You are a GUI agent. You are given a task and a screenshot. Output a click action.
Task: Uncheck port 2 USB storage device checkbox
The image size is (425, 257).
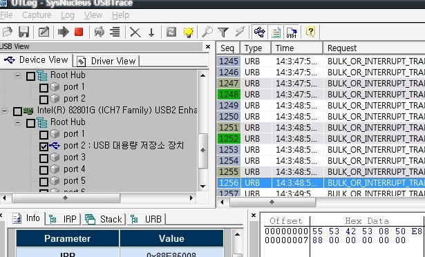[44, 146]
